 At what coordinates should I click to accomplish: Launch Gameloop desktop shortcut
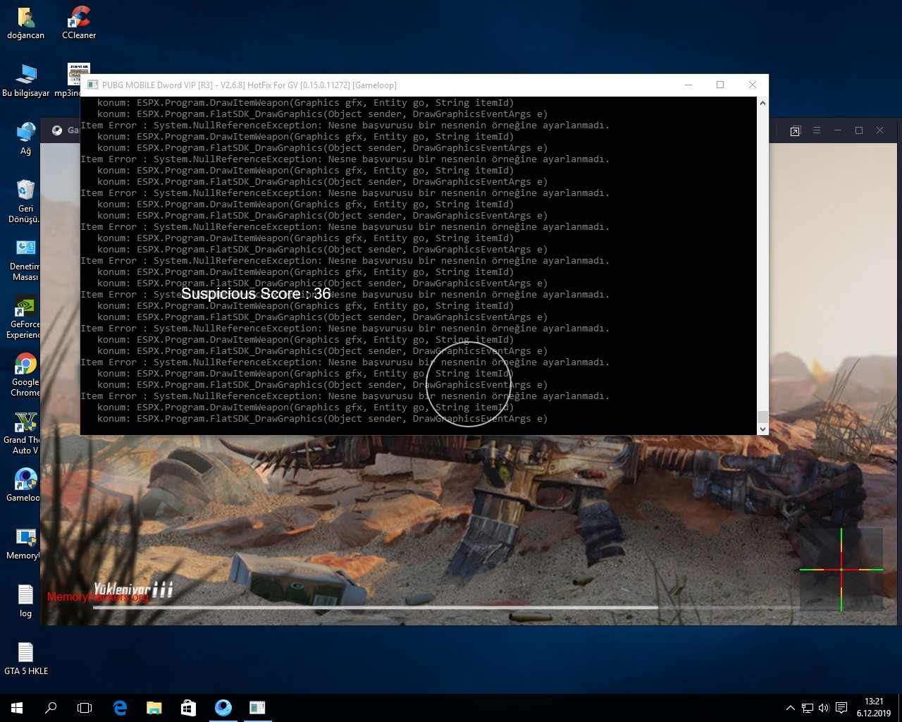click(25, 485)
